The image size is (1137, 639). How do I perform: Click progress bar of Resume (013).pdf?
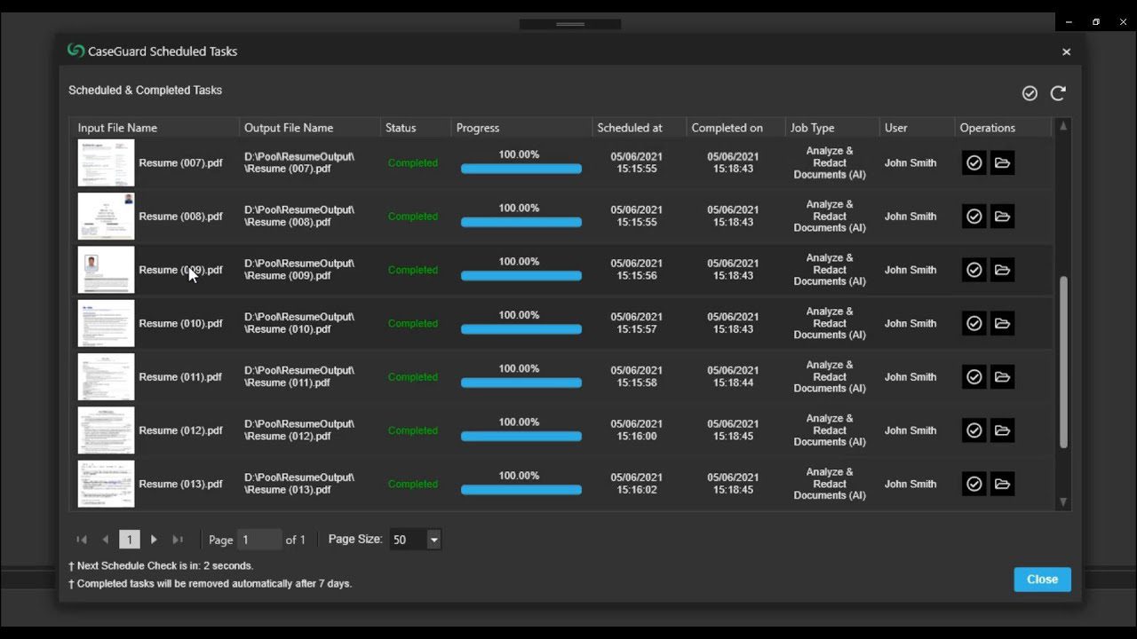coord(521,490)
